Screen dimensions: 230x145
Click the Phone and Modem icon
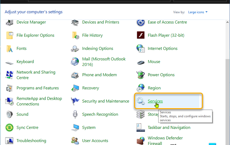pyautogui.click(x=75, y=75)
